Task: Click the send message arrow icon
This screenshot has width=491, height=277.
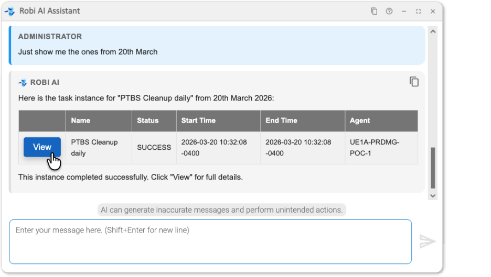Action: [428, 241]
